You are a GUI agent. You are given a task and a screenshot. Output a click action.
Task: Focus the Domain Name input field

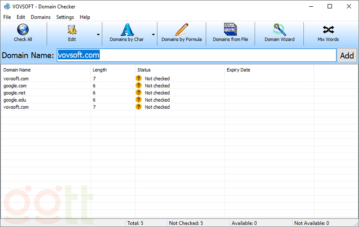[197, 55]
